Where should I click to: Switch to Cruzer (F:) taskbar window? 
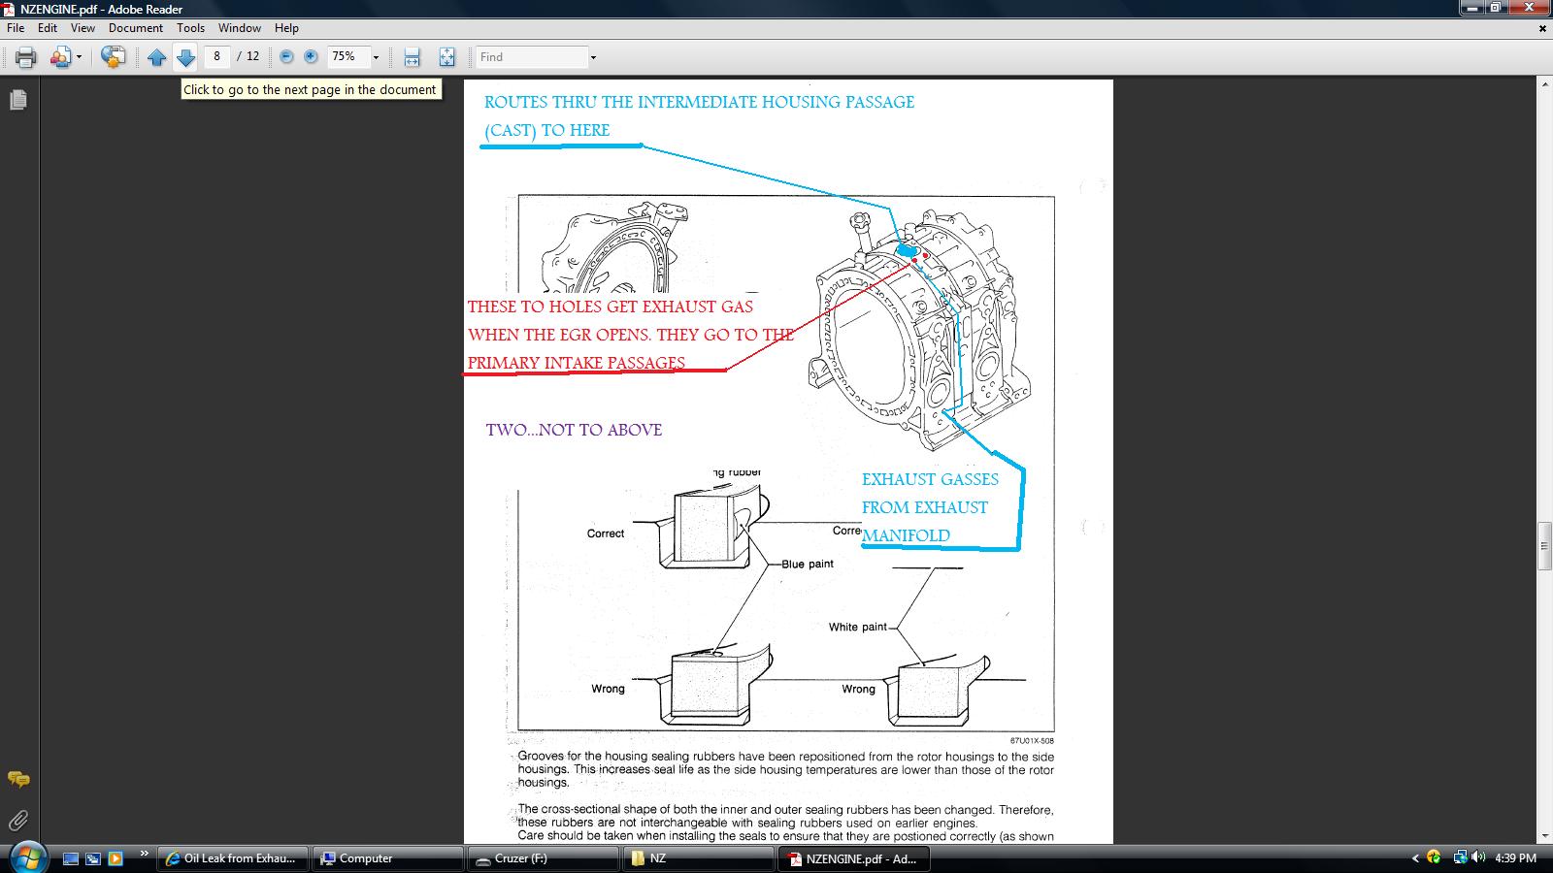coord(543,858)
